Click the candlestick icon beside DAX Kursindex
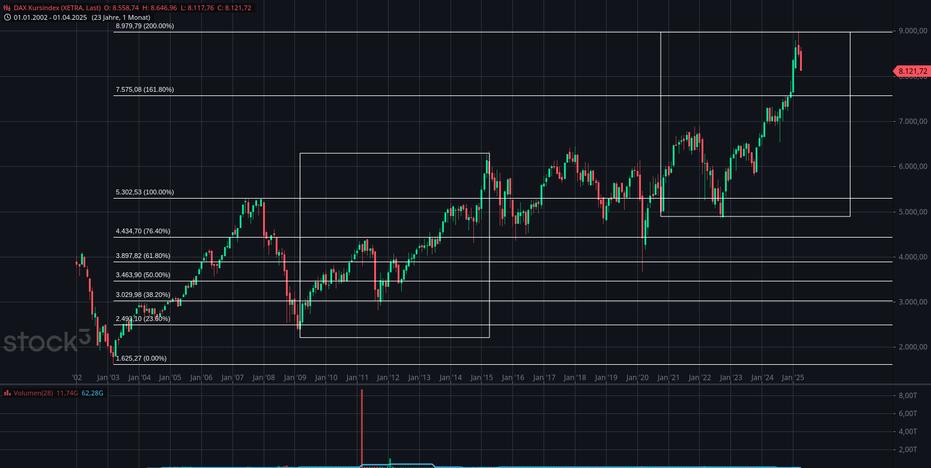 (x=7, y=8)
